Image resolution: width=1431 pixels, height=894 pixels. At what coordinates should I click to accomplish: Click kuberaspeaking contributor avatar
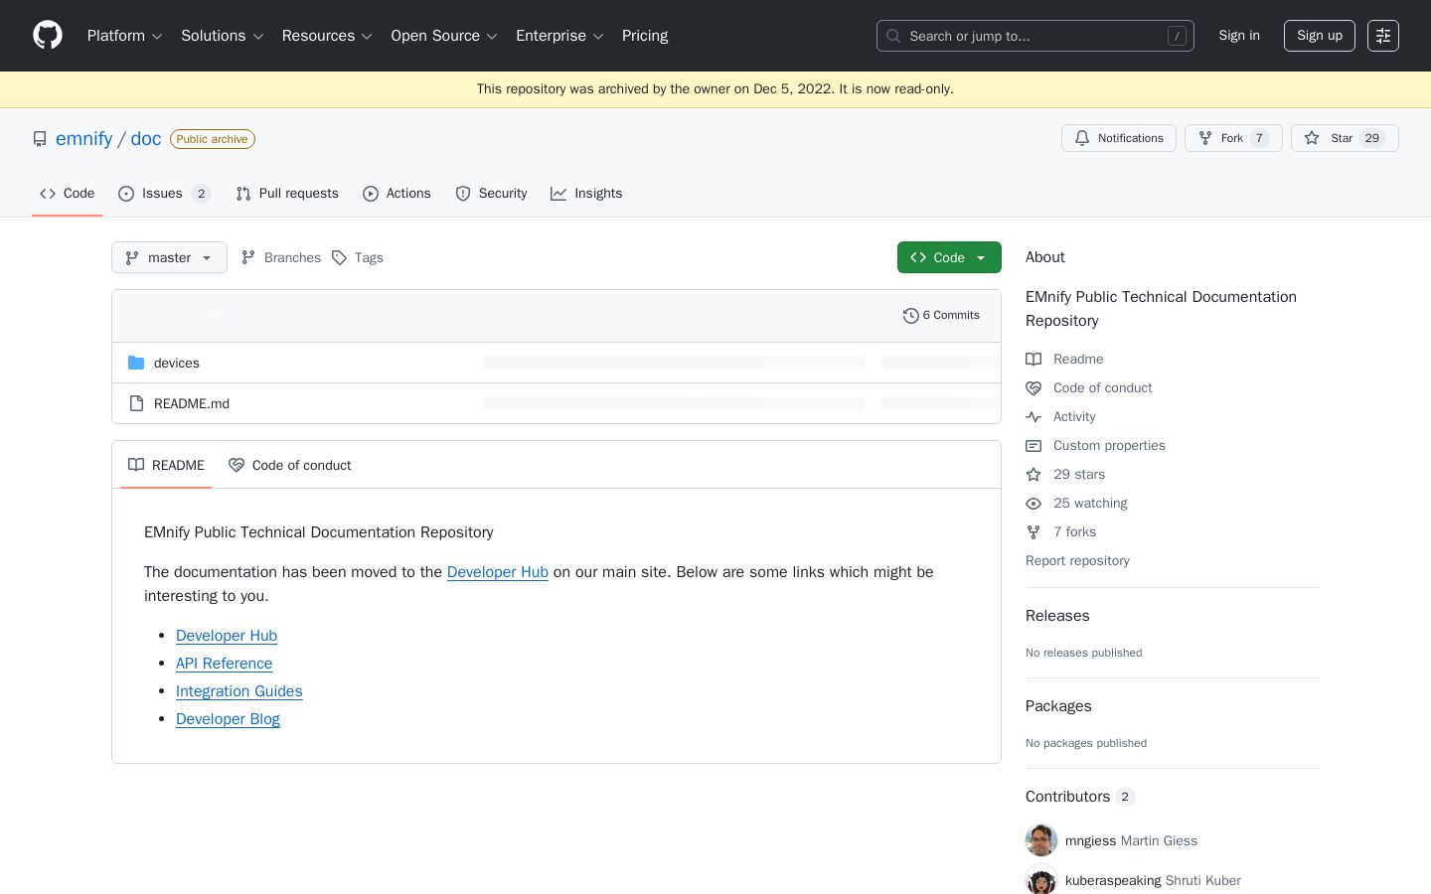1041,880
